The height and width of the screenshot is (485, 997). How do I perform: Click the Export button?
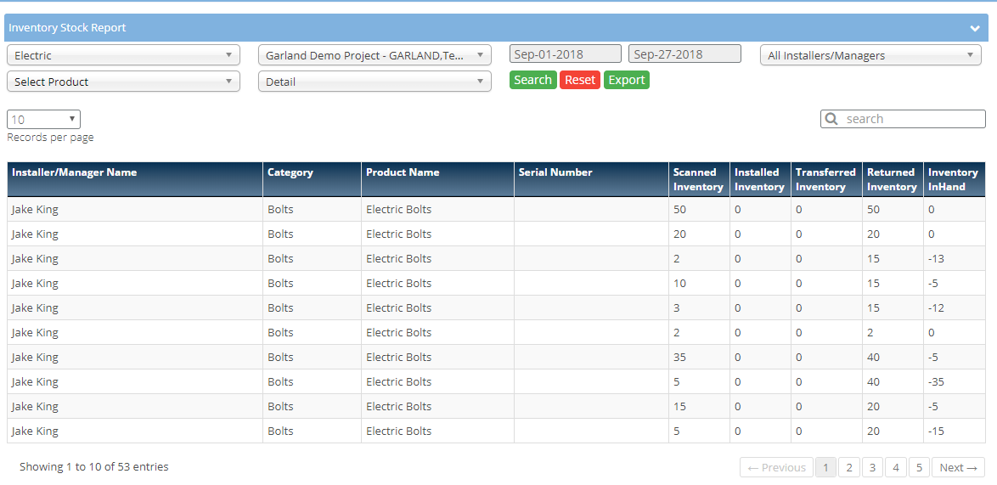(626, 80)
